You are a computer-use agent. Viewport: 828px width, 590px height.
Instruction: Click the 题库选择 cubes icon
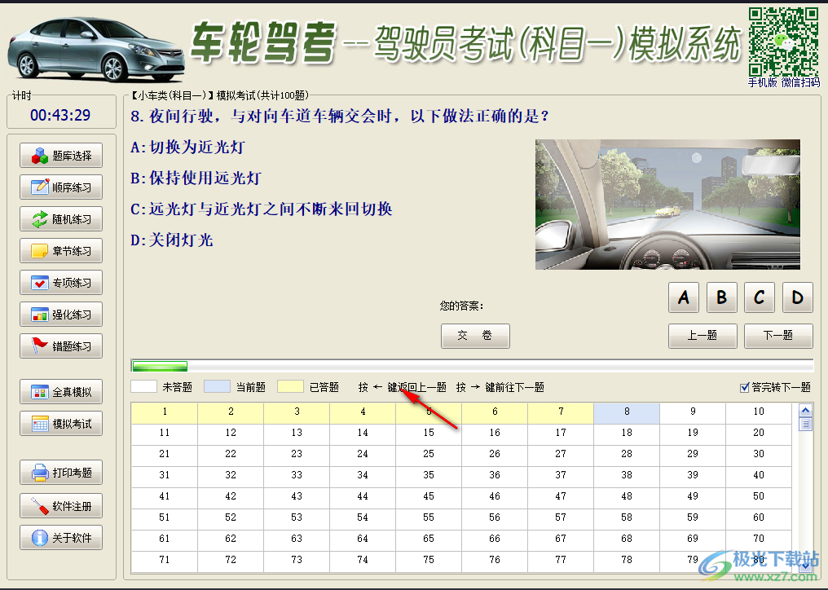(x=40, y=156)
